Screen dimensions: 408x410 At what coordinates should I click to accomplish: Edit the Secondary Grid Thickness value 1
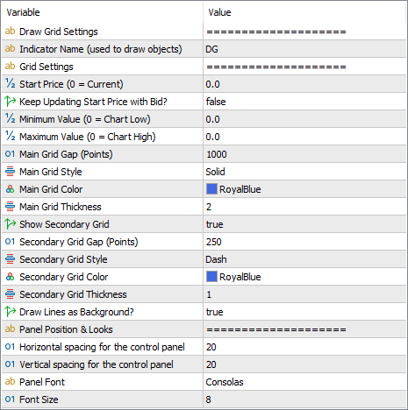304,294
